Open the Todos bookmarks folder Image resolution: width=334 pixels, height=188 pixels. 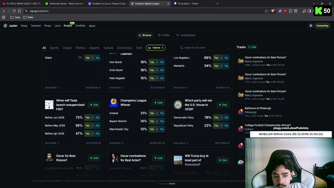28,17
